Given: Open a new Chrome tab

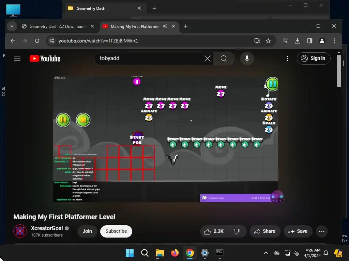Looking at the screenshot, I should coord(186,26).
